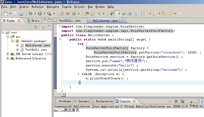
Task: Open the New wizard toolbar icon
Action: click(6, 13)
